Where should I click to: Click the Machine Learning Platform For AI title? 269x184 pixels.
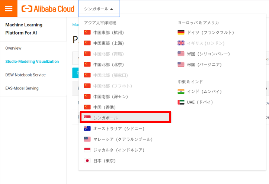(24, 29)
